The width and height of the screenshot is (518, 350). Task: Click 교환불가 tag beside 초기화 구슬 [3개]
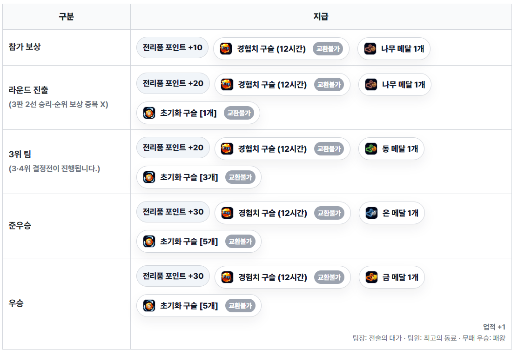pyautogui.click(x=240, y=177)
